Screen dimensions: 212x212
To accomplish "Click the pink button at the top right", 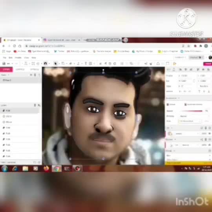I will [x=208, y=64].
